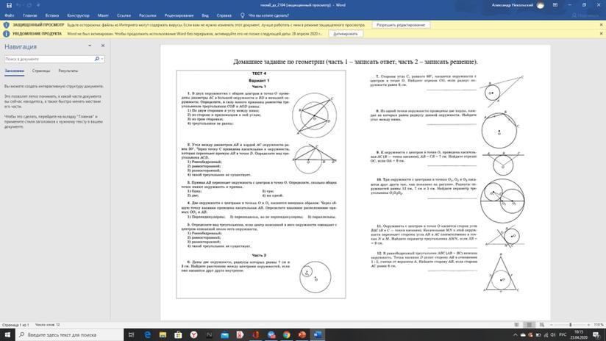Screen dimensions: 606x341
Task: Show hidden system tray icons
Action: 516,335
